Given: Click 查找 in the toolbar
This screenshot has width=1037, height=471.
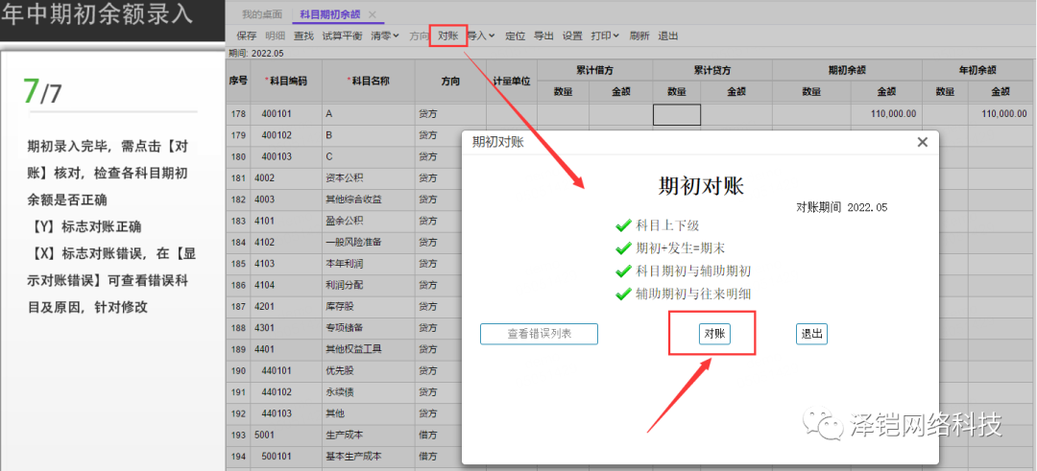Looking at the screenshot, I should coord(303,35).
